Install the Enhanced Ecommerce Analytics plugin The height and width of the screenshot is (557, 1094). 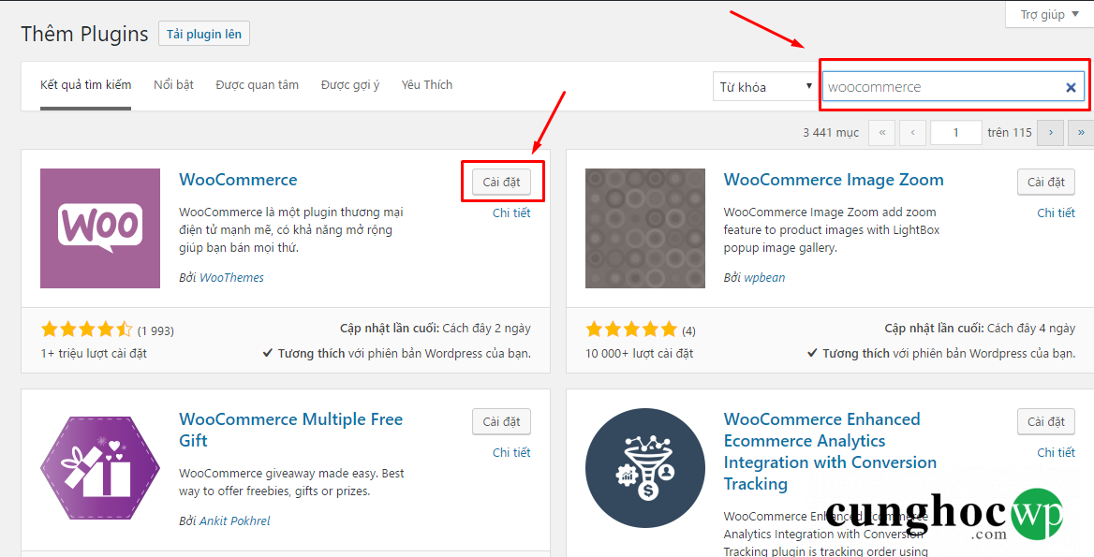(1046, 422)
